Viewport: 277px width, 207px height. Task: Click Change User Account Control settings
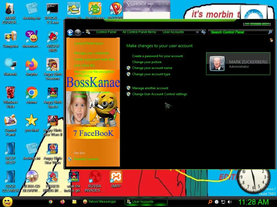coord(160,94)
